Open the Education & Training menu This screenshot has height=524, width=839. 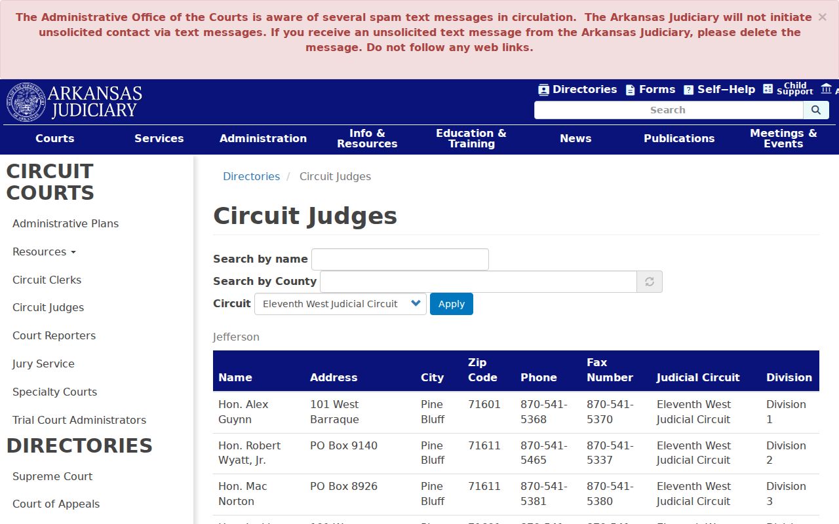coord(471,139)
